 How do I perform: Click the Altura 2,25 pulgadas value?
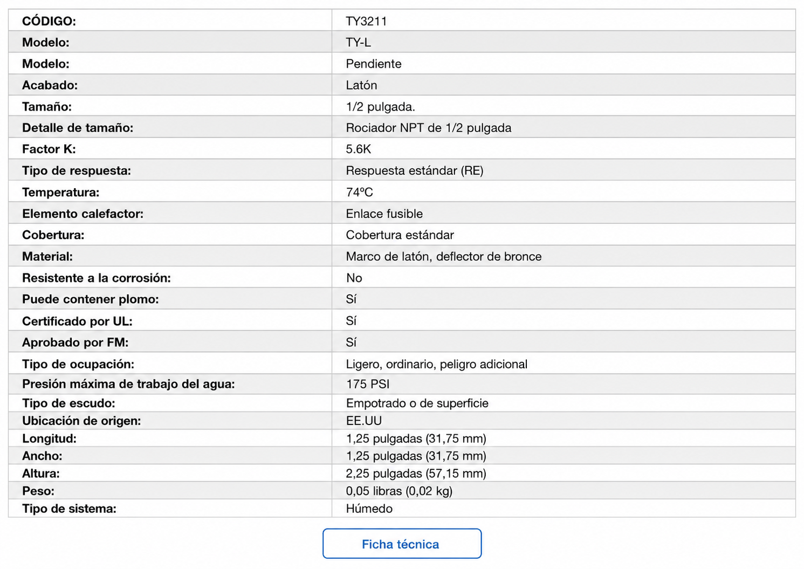tap(416, 473)
